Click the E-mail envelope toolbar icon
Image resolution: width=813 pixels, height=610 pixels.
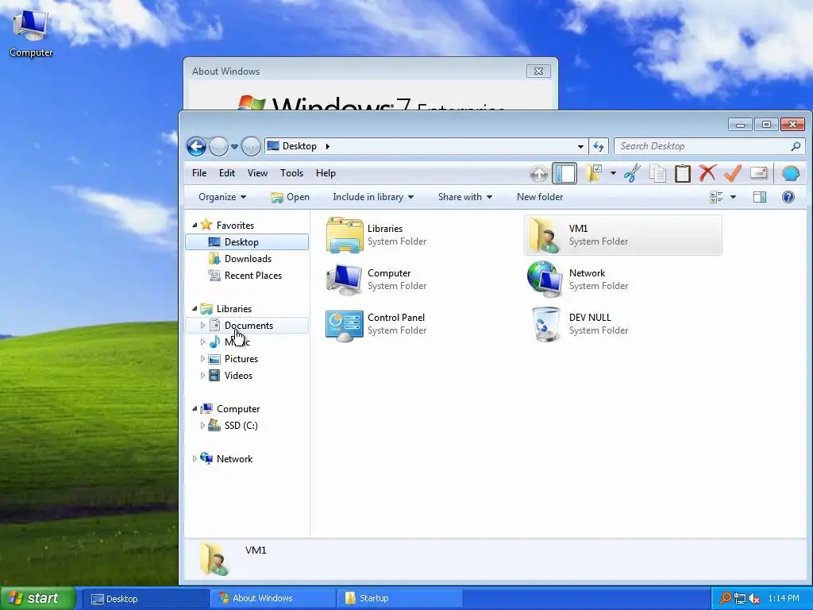click(x=758, y=173)
